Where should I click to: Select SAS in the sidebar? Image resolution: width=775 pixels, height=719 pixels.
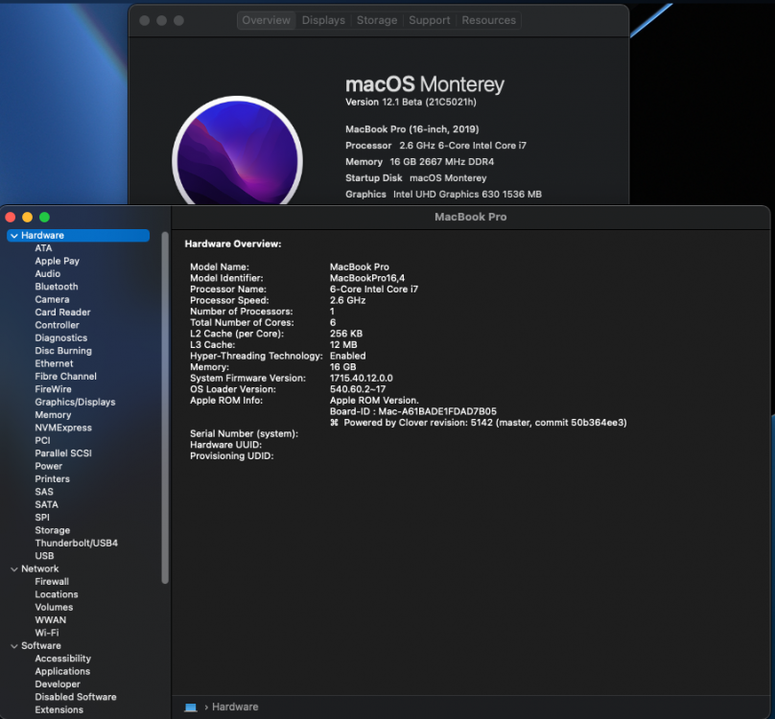44,492
